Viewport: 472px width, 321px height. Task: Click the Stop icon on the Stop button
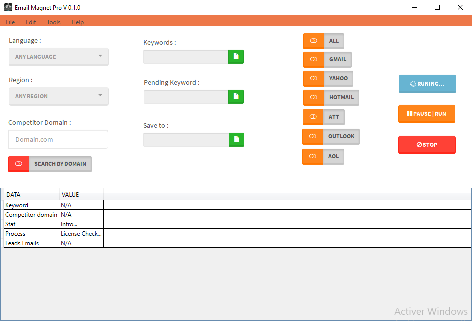click(x=410, y=145)
